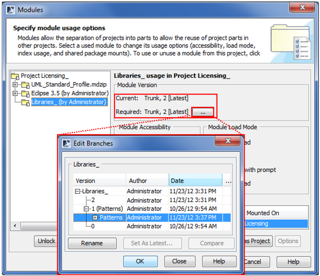
Task: Click the Edit Branches dialog title icon
Action: pyautogui.click(x=67, y=144)
